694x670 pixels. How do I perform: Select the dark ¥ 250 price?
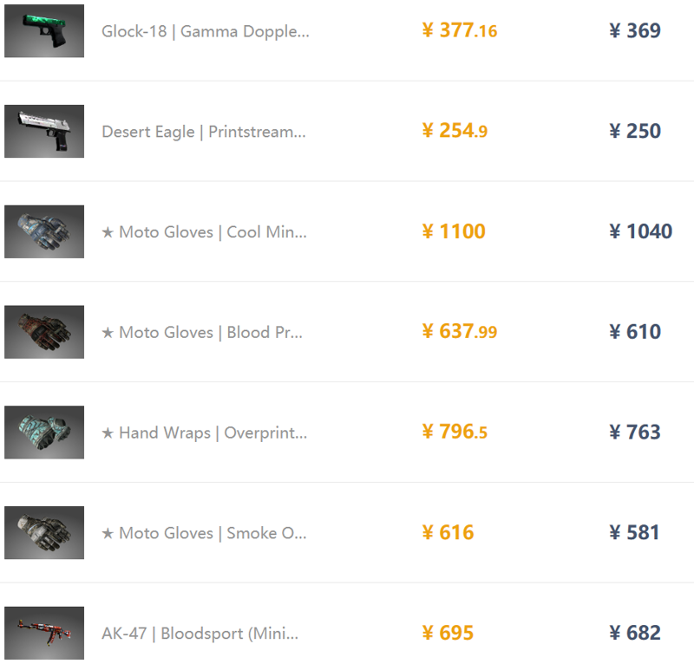point(635,131)
